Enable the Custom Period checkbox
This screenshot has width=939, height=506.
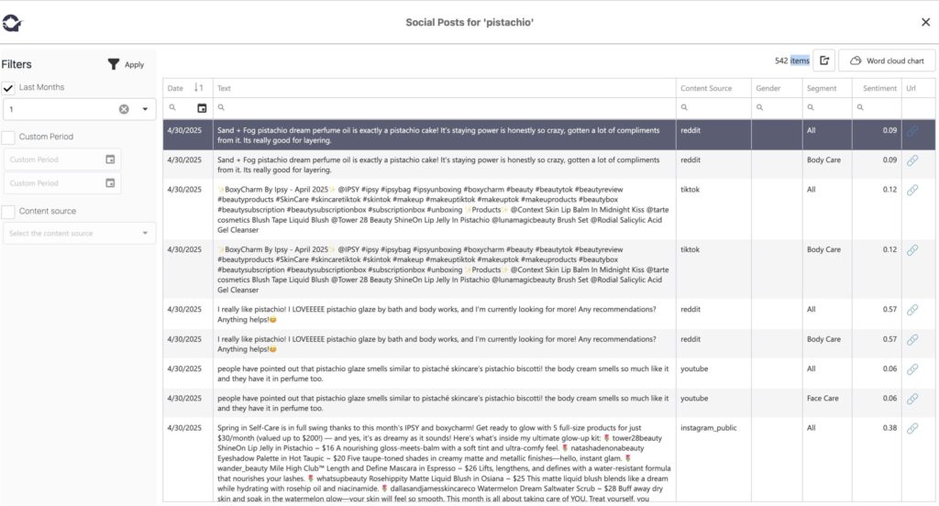coord(8,137)
